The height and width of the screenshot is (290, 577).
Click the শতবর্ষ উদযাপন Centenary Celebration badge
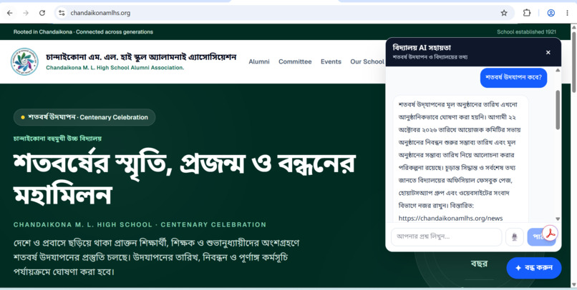pos(84,117)
